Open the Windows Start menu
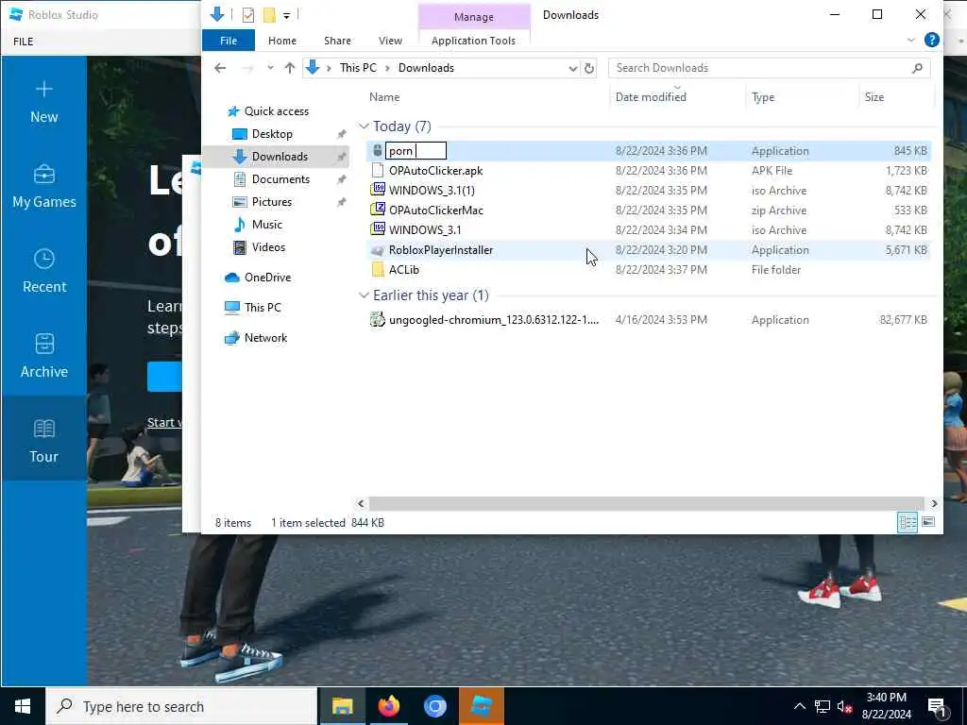 [x=23, y=706]
